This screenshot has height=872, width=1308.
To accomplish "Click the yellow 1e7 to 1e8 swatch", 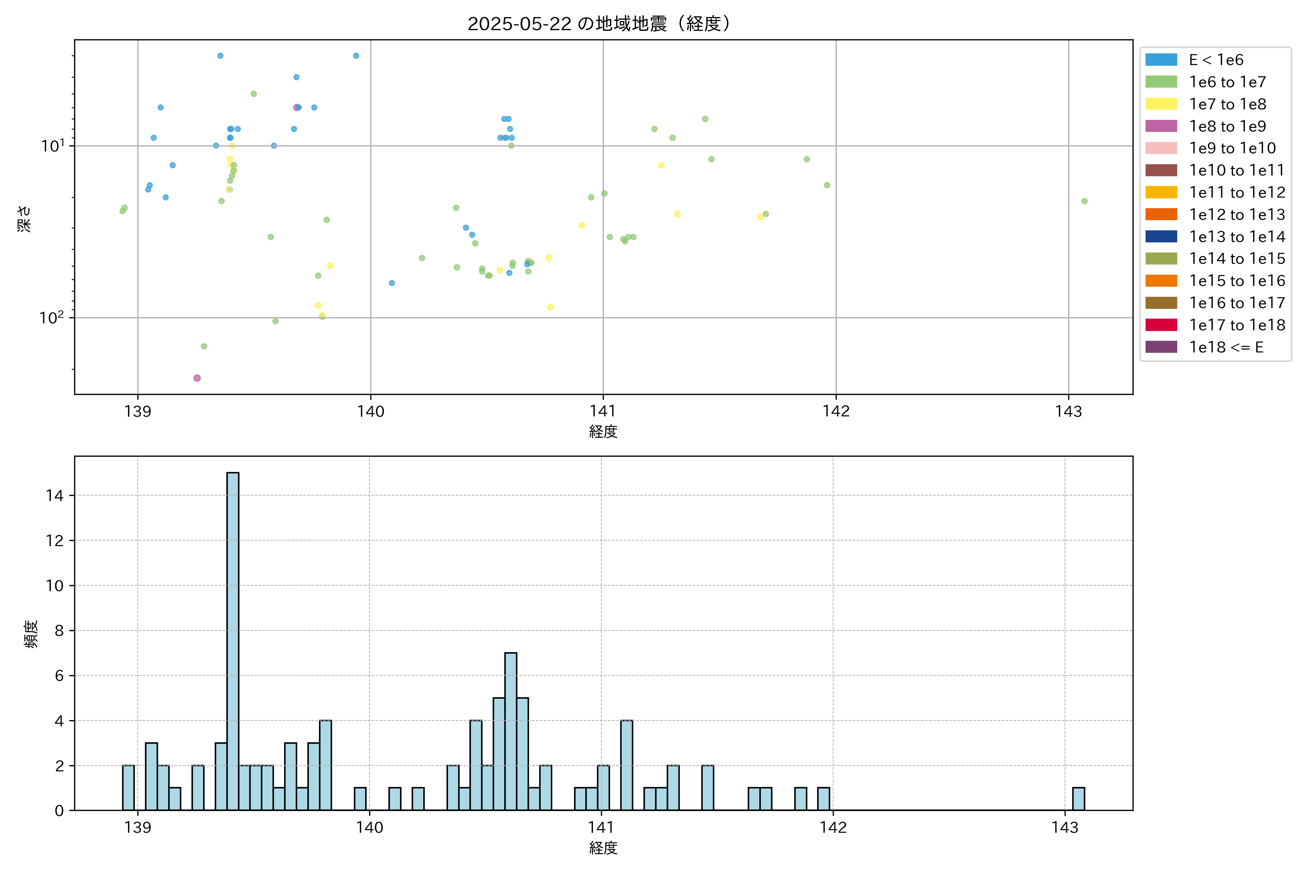I will 1160,104.
